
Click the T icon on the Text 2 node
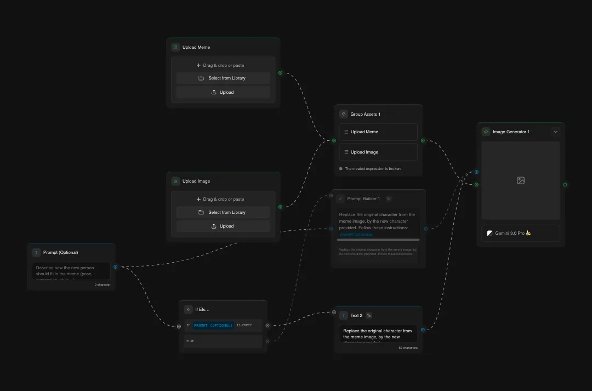[x=344, y=315]
